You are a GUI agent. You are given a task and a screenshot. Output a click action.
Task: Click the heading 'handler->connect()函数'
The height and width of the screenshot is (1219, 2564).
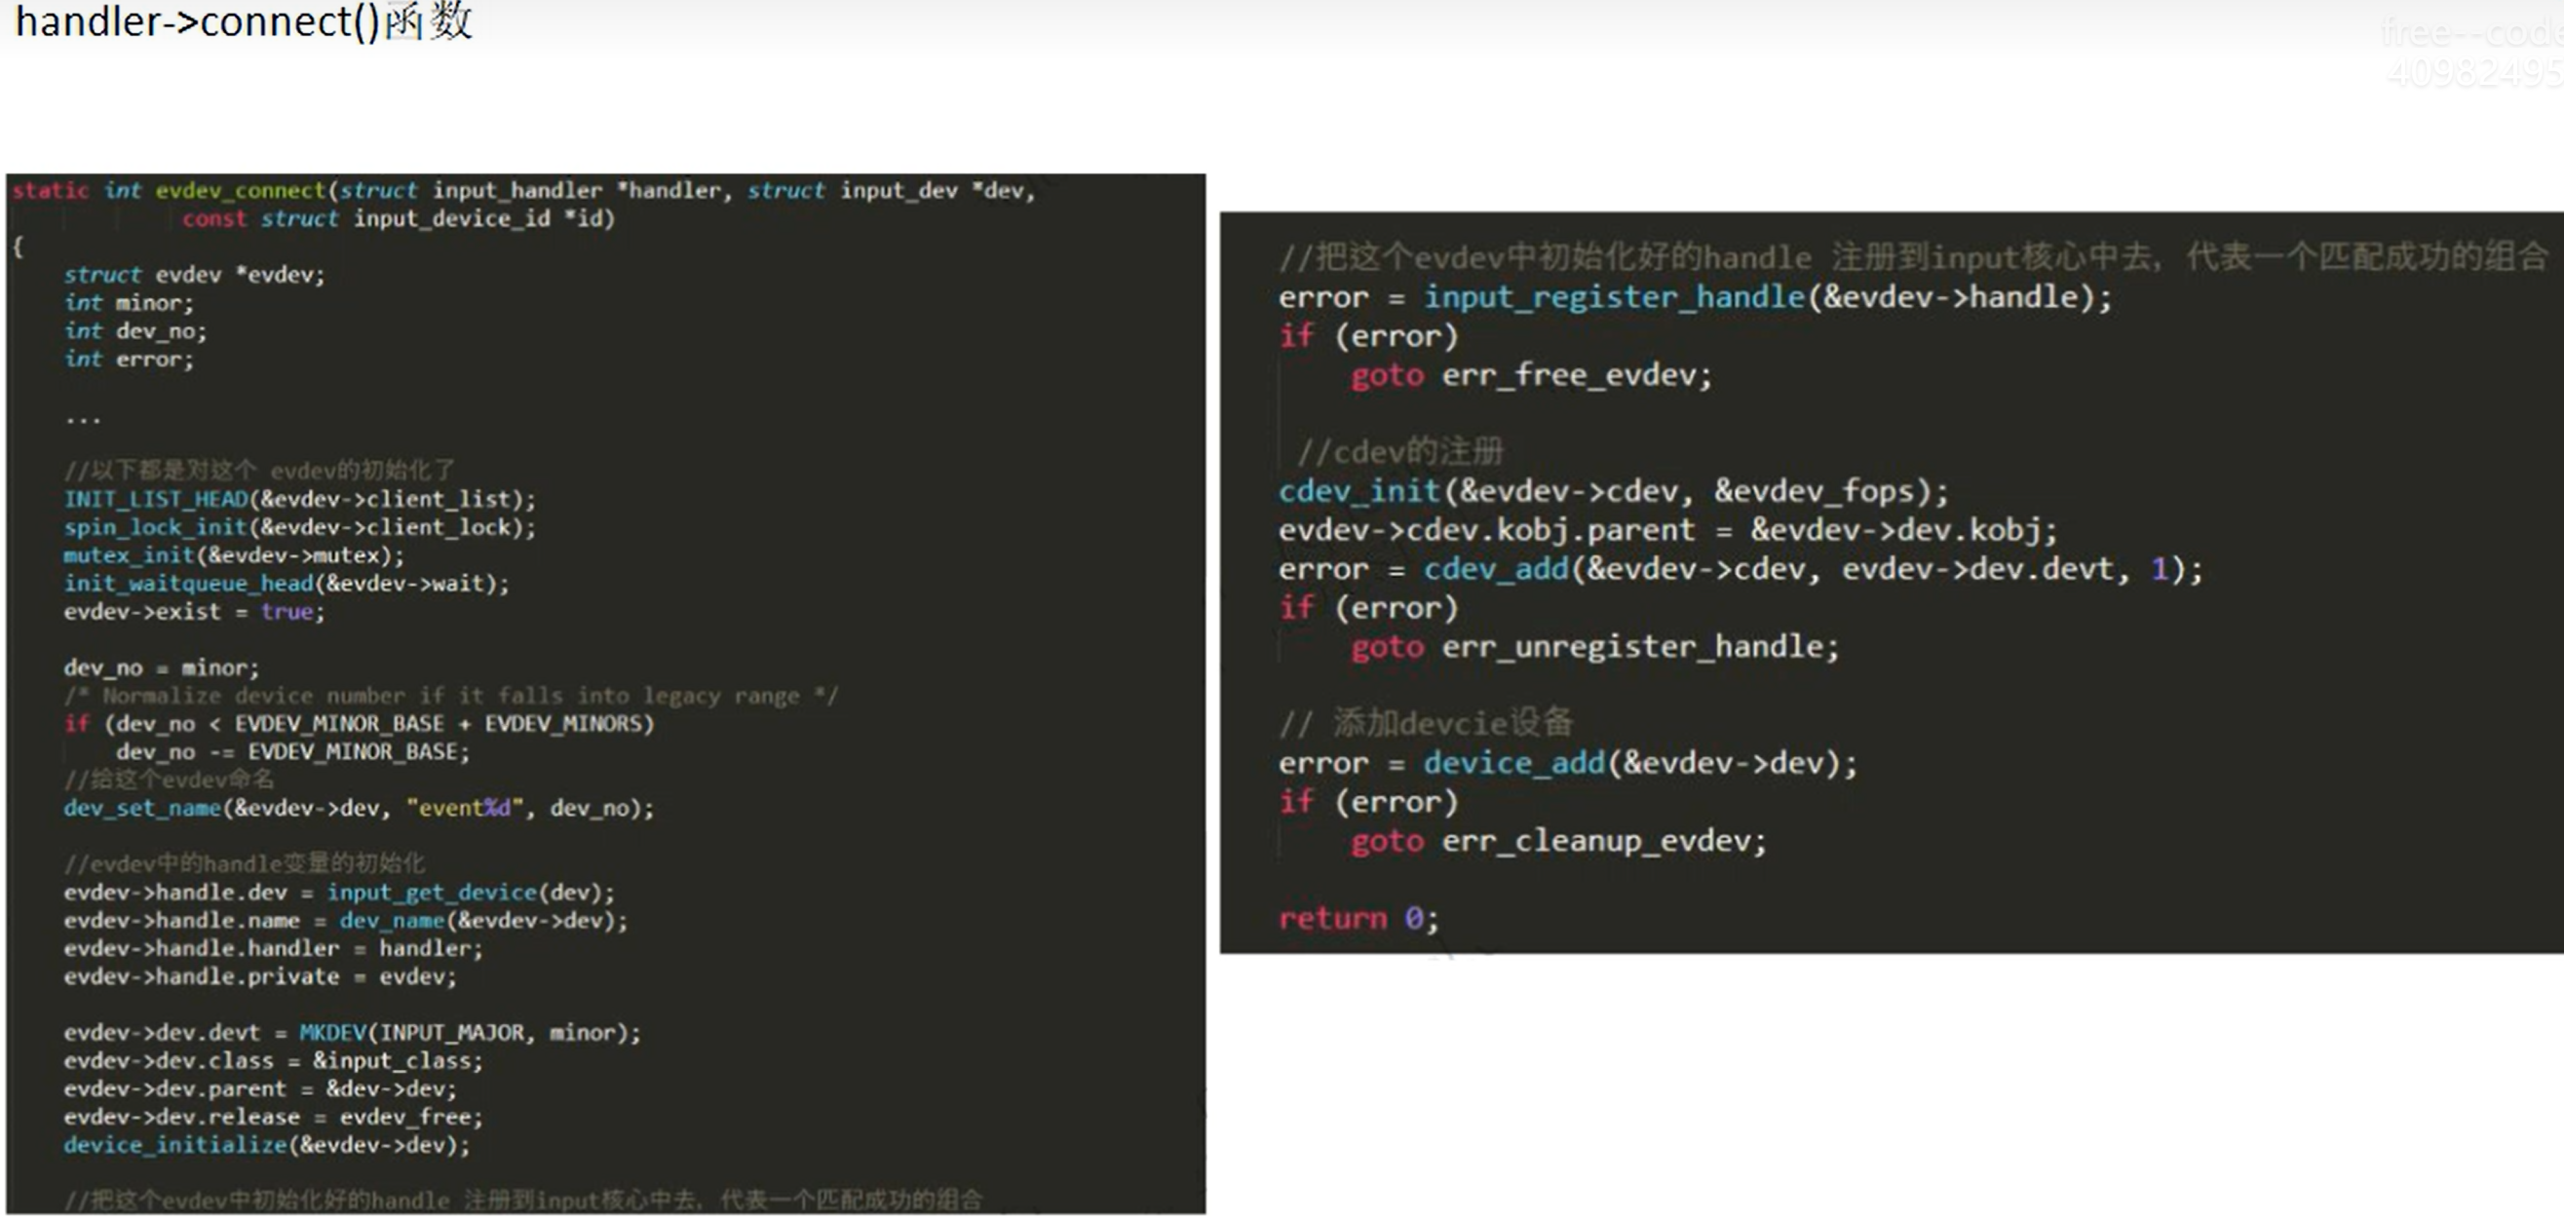click(244, 21)
